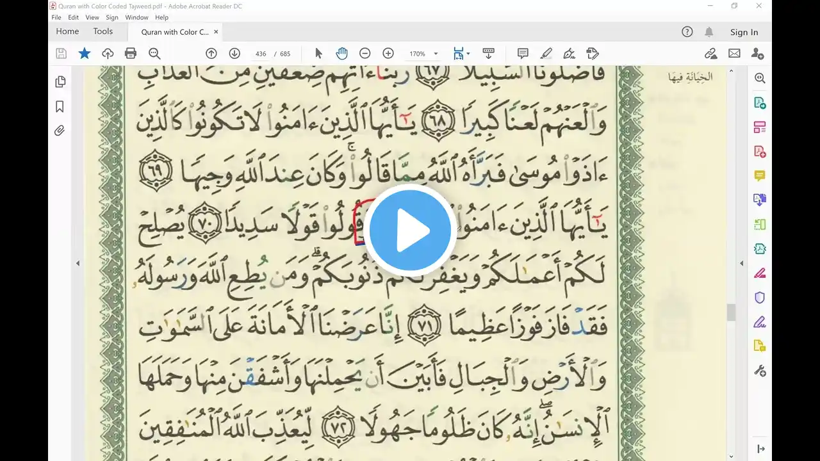The image size is (820, 461).
Task: Switch to the Tools tab
Action: click(x=102, y=31)
